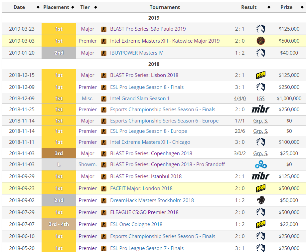Screen dimensions: 308x252
Task: Click Team Liquid logo in São Paulo 2019 row
Action: coord(261,29)
